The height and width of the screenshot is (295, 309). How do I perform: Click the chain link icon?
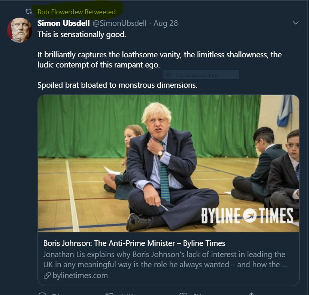47,276
